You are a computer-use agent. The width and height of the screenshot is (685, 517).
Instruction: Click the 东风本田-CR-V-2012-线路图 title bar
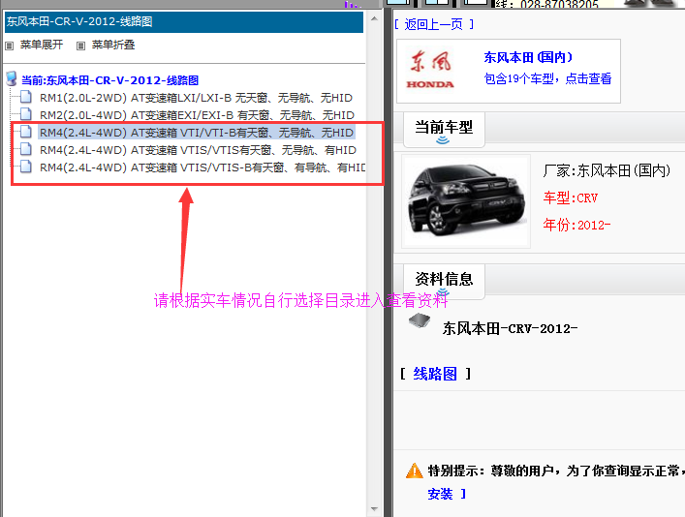coord(184,22)
